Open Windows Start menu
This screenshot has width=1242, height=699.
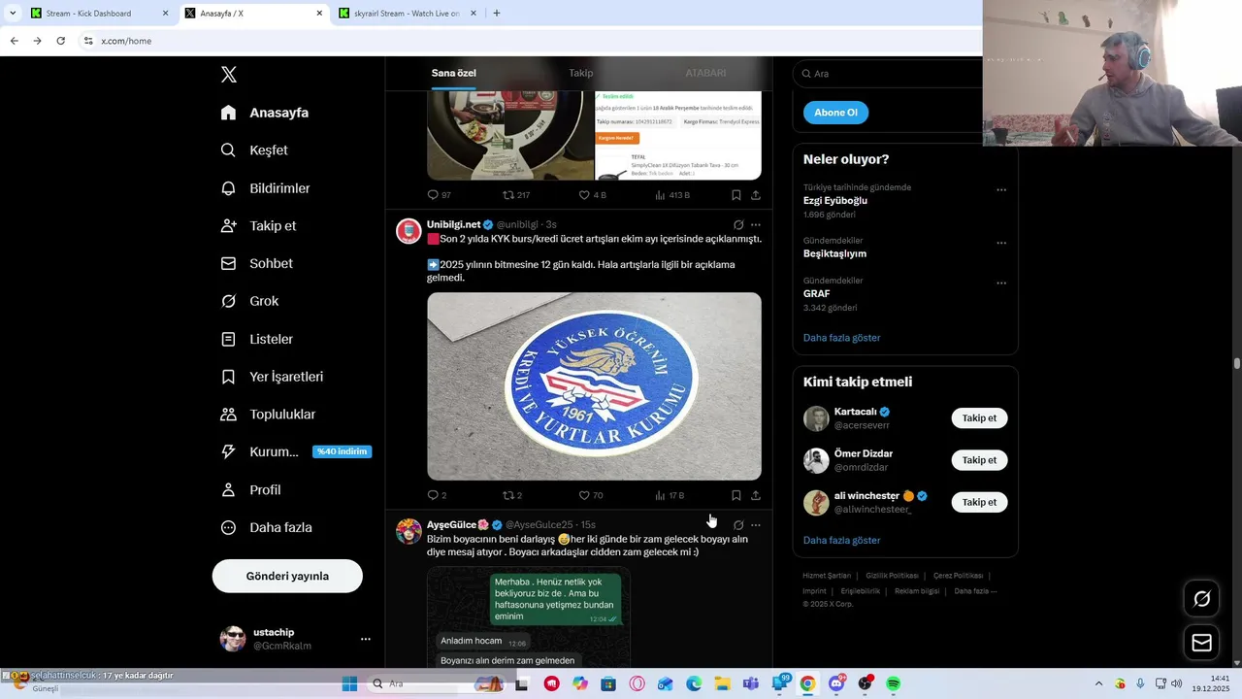(349, 683)
